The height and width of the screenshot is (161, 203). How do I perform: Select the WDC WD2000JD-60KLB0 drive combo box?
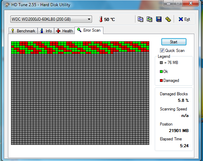(51, 19)
